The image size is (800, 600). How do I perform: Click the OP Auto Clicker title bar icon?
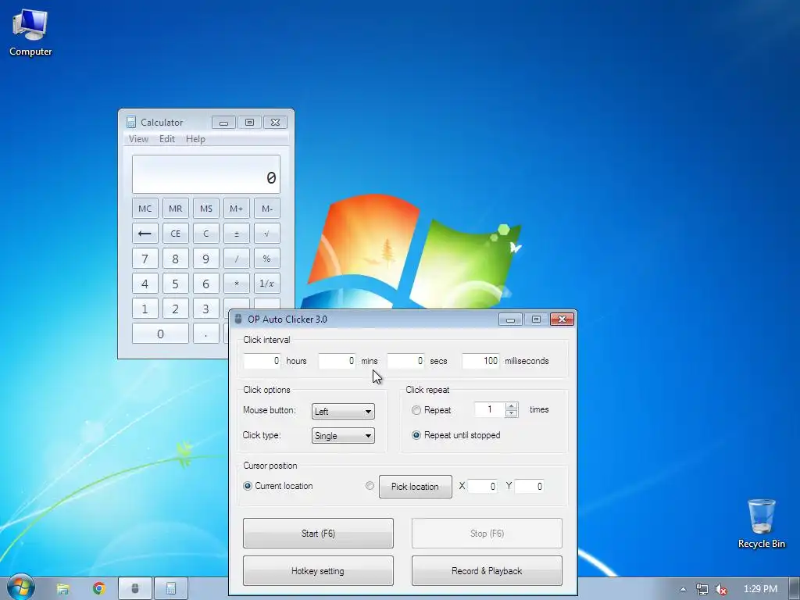tap(237, 320)
